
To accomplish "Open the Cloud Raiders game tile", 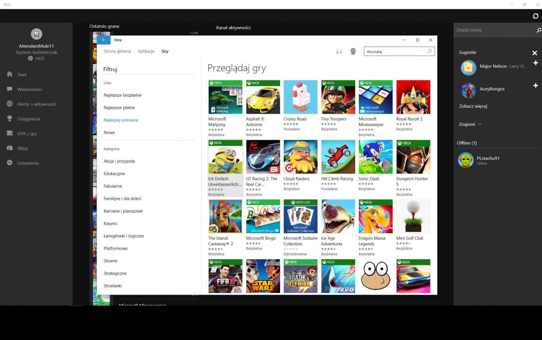I will click(x=301, y=157).
